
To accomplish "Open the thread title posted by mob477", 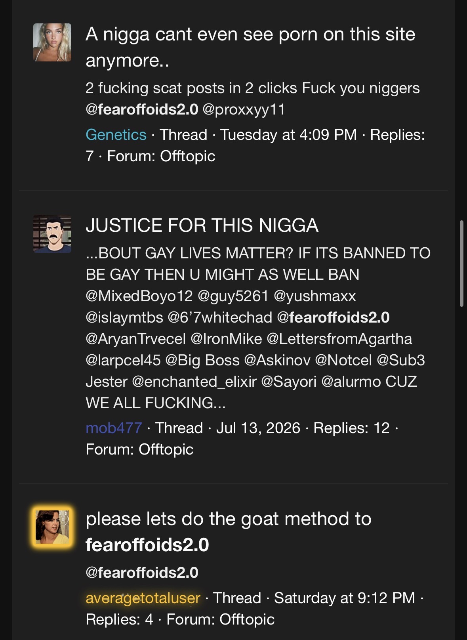I will [x=202, y=225].
